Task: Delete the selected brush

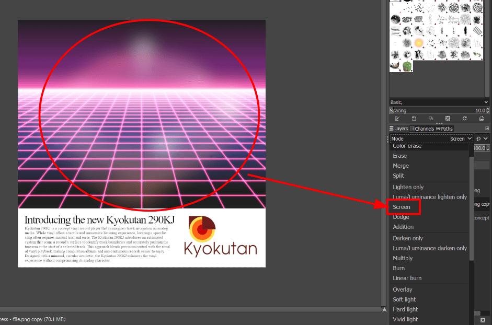Action: point(448,118)
